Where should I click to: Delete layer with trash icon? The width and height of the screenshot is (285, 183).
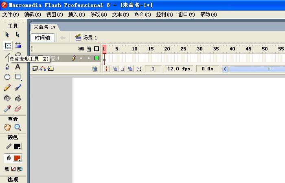pyautogui.click(x=95, y=69)
